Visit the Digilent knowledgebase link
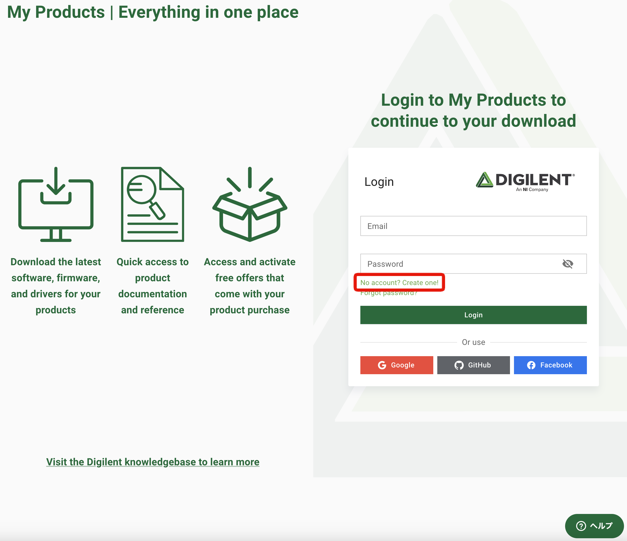This screenshot has height=541, width=627. coord(153,462)
